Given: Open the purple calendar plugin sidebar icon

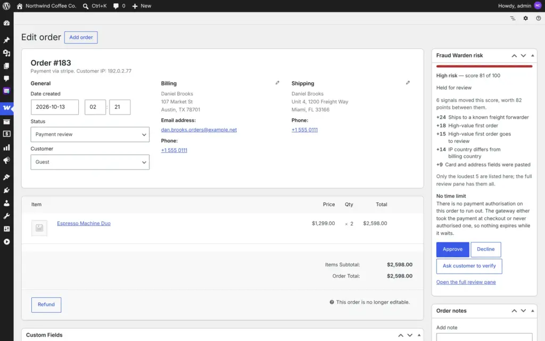Looking at the screenshot, I should 6,91.
